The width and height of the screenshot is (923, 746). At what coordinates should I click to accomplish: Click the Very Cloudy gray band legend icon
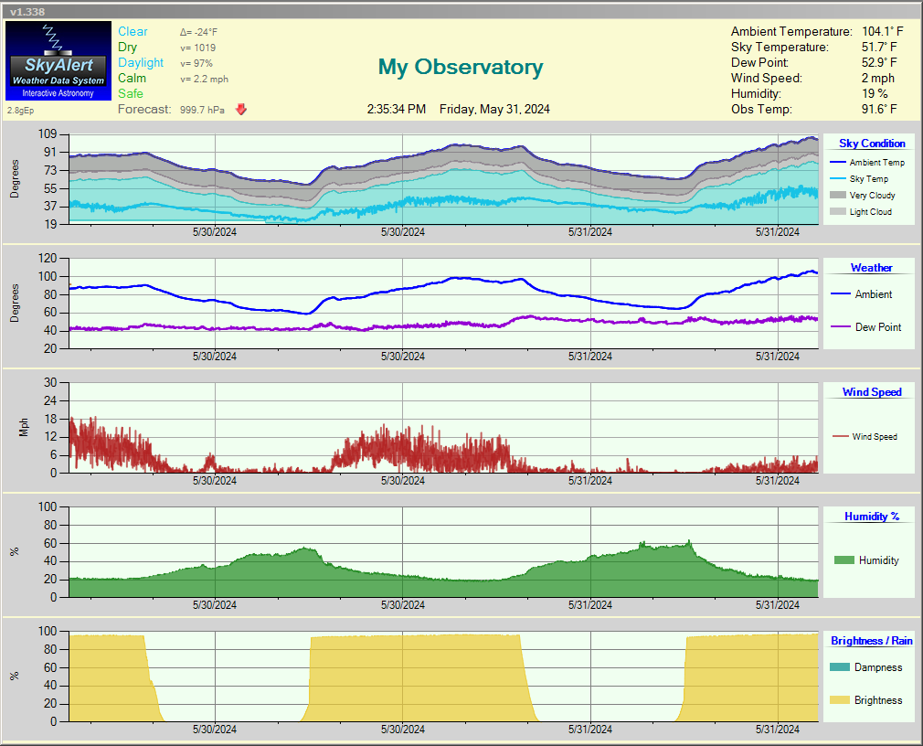[839, 195]
